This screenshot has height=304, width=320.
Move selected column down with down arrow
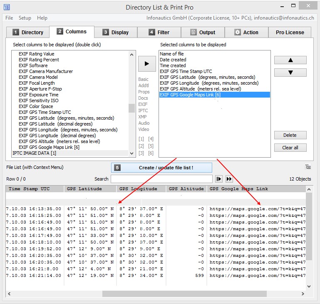(290, 73)
